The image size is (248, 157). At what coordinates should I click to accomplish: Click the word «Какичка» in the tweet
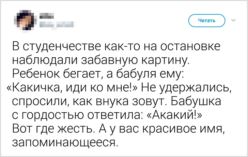tap(37, 88)
